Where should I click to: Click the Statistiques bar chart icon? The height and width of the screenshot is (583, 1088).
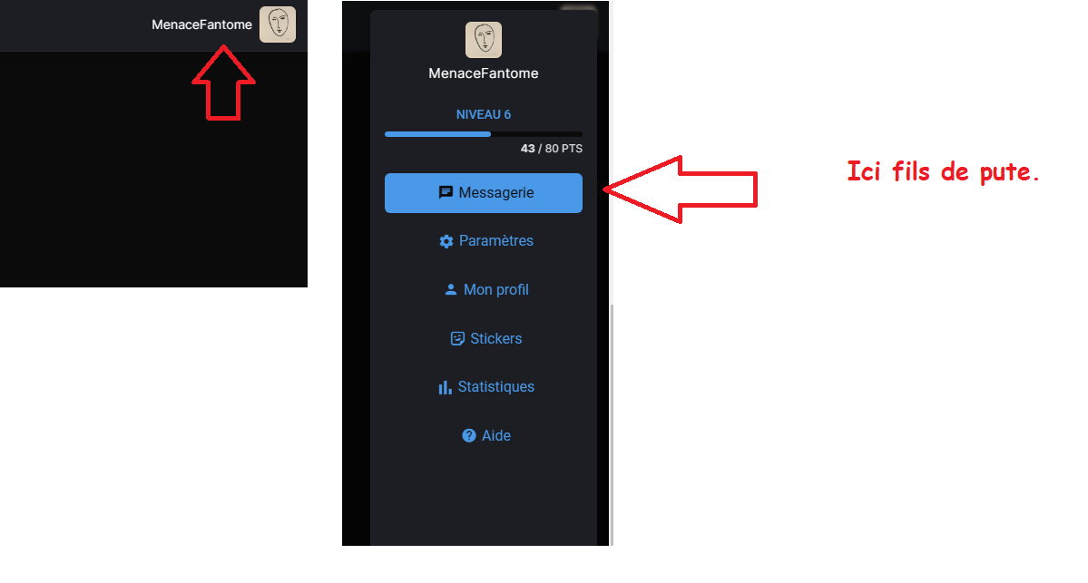(445, 387)
